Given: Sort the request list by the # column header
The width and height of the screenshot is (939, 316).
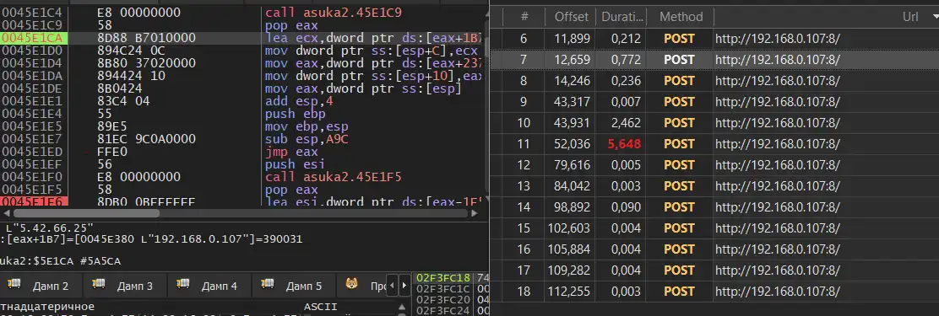Looking at the screenshot, I should pos(525,17).
